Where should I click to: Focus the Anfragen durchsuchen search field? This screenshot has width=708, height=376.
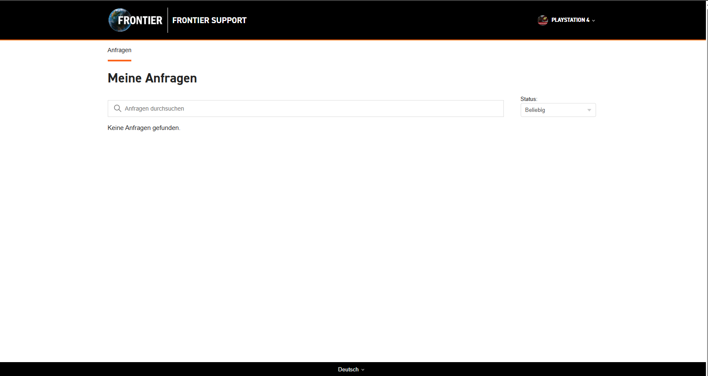(x=306, y=109)
